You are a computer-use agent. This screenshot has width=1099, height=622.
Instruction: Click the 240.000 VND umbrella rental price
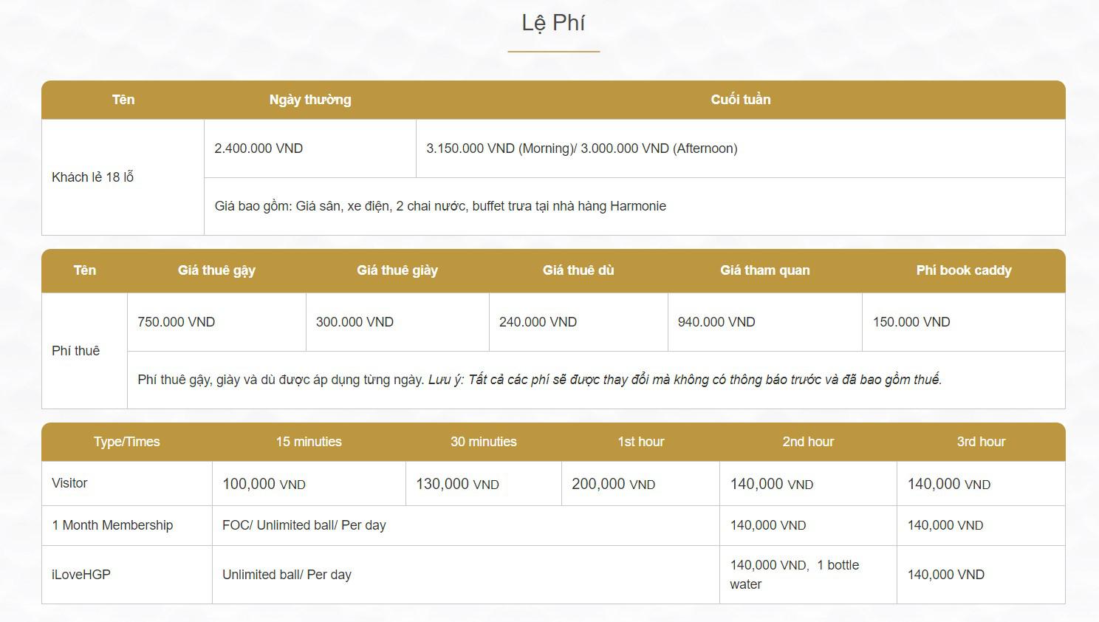click(x=538, y=322)
